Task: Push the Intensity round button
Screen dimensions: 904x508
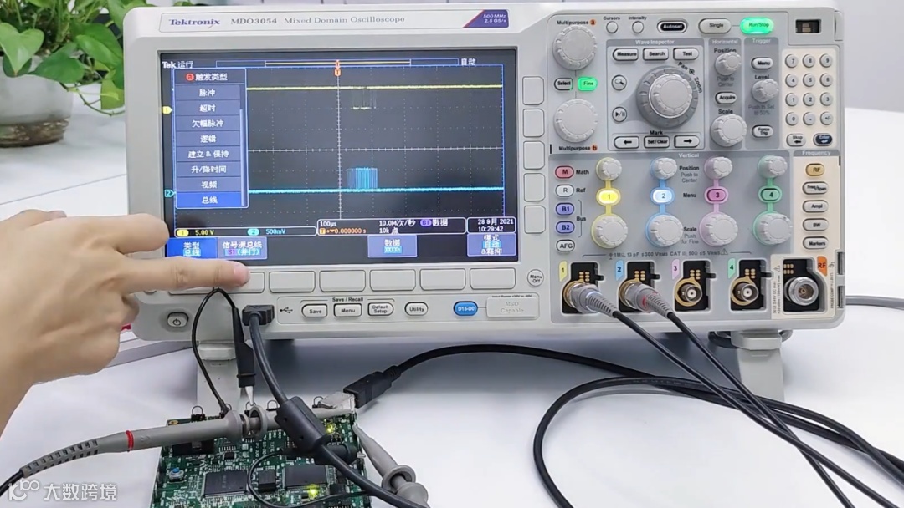Action: click(x=638, y=27)
